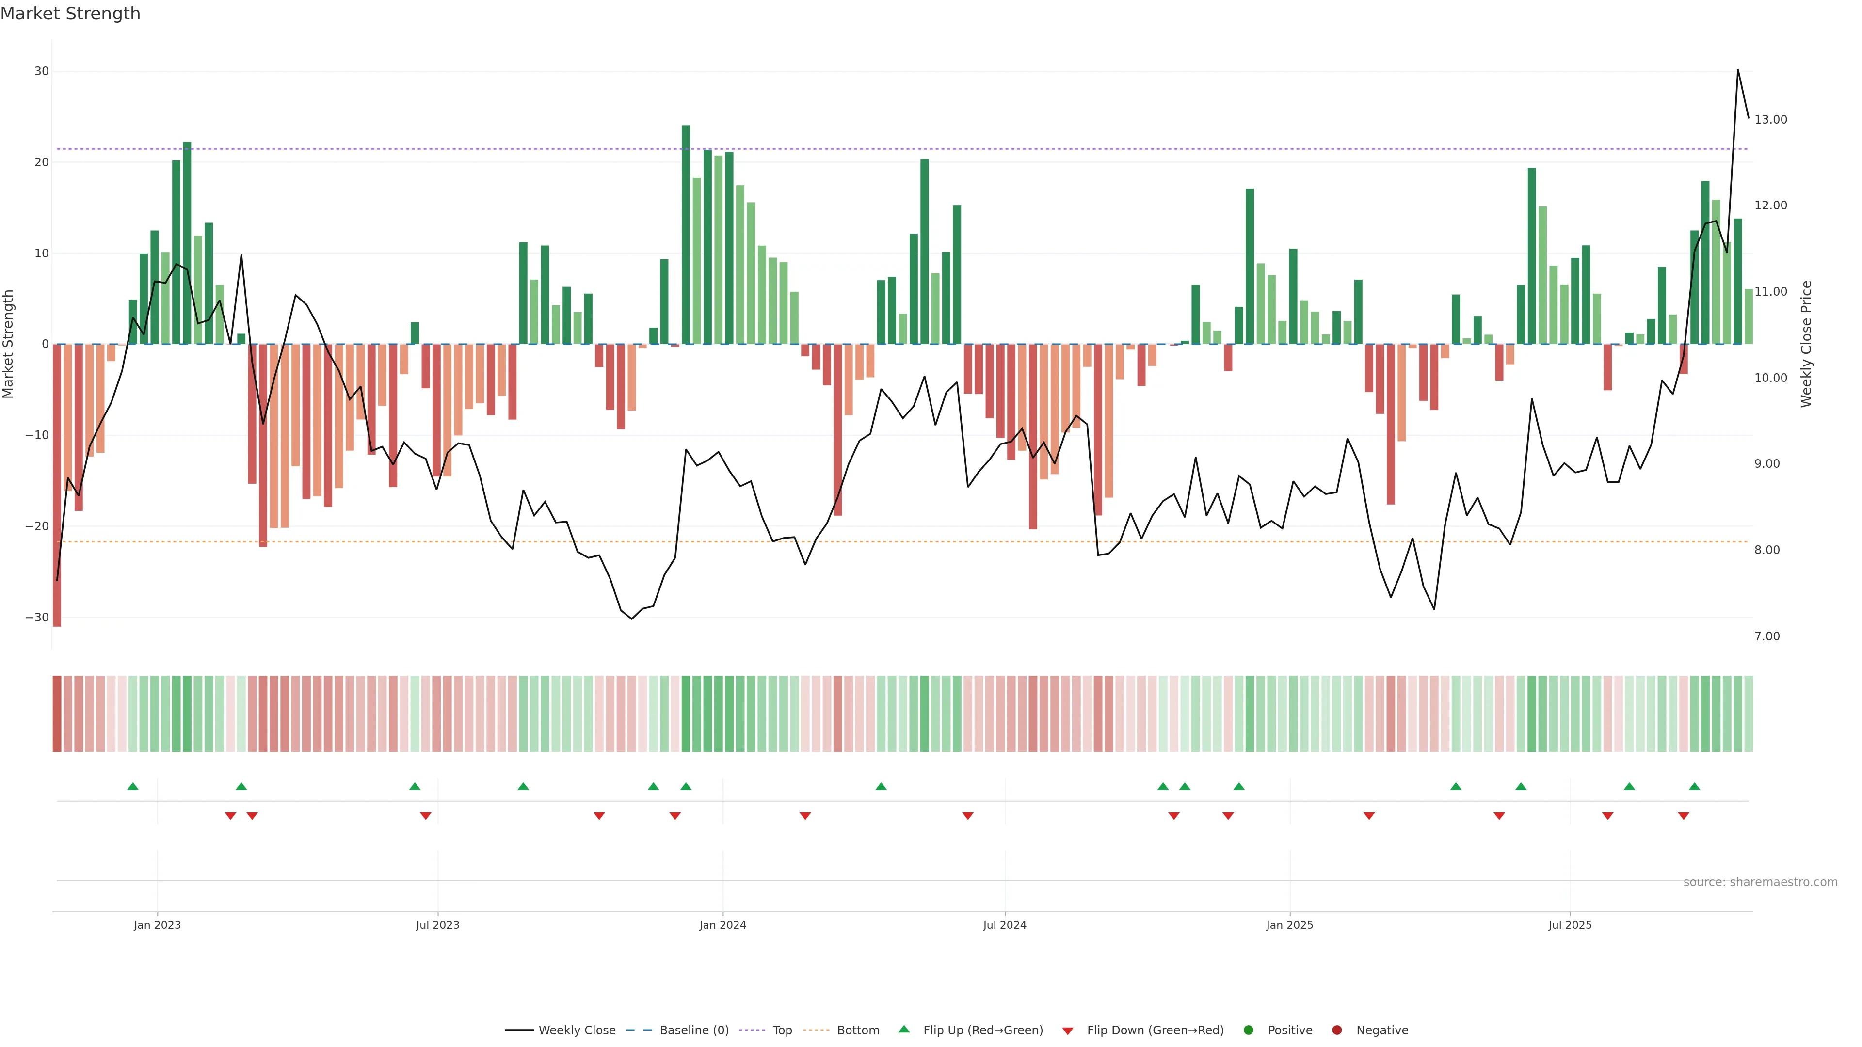Click the last red flip-down triangle marker

coord(1684,816)
